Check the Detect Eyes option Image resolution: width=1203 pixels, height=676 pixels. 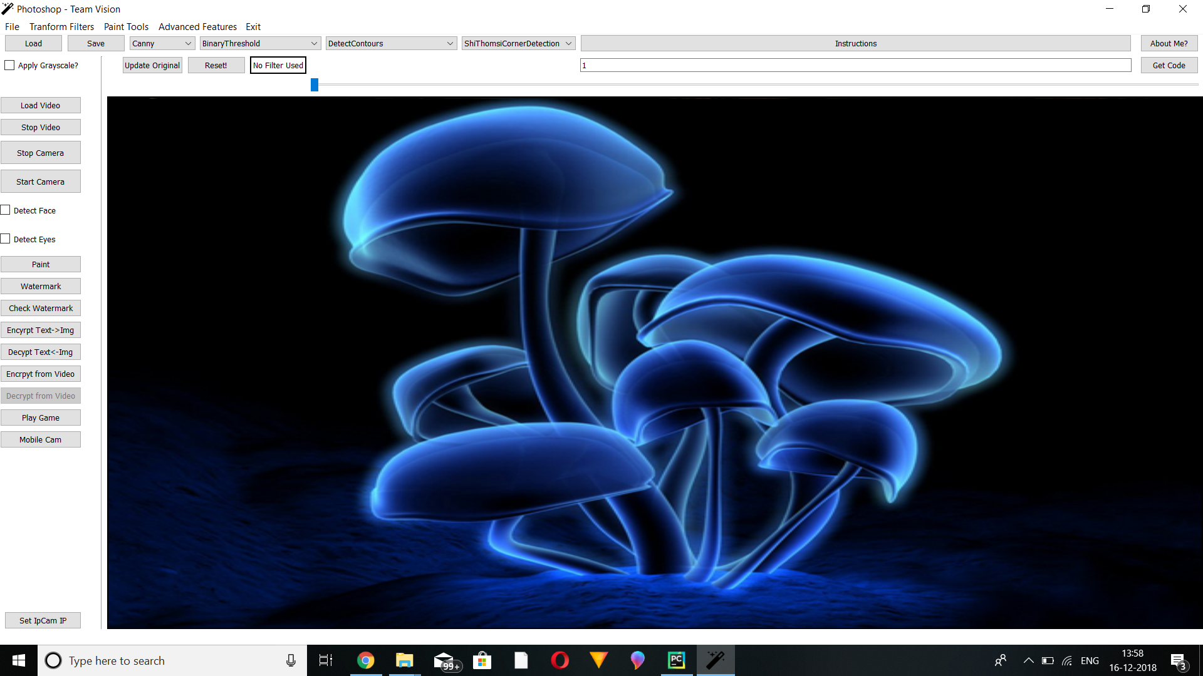click(x=6, y=239)
